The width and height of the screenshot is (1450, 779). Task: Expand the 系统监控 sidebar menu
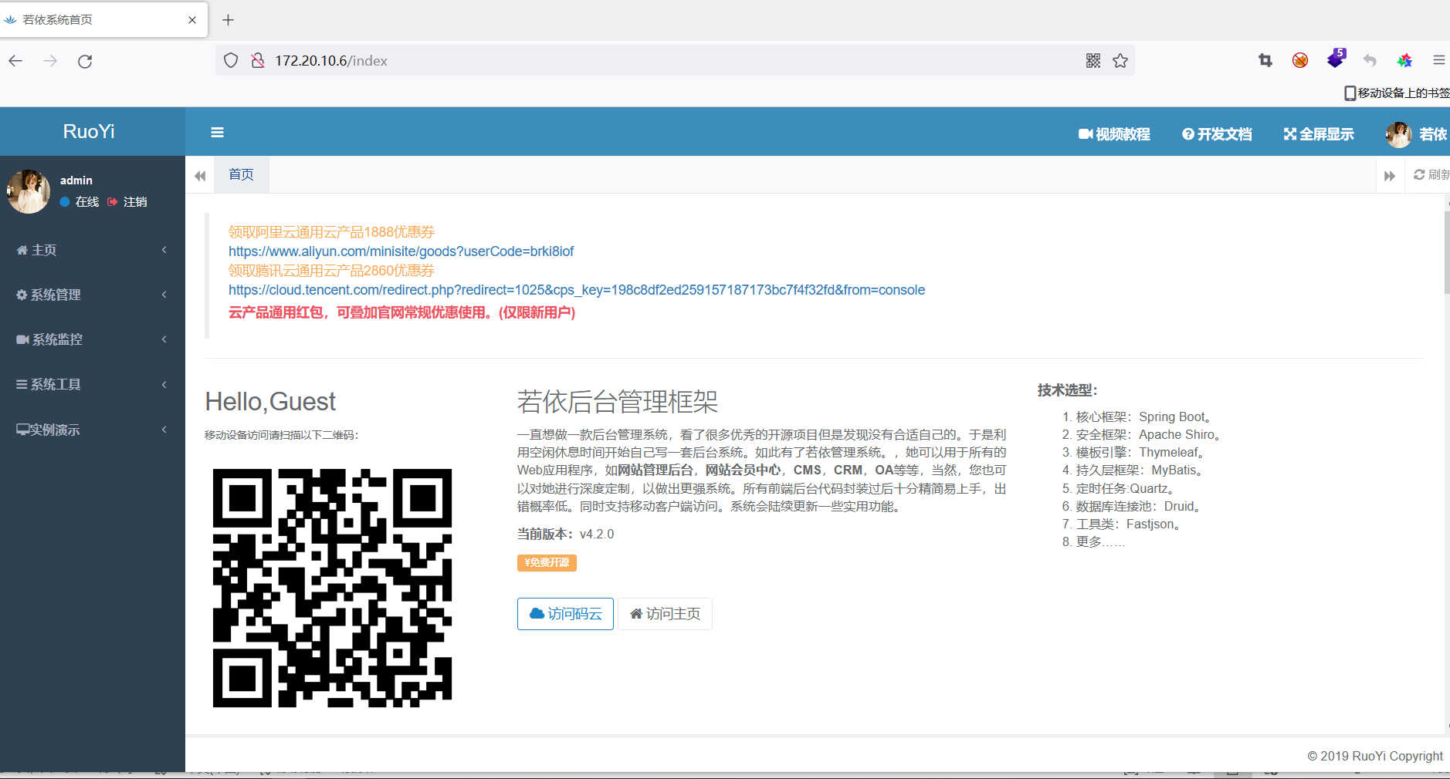click(x=93, y=339)
